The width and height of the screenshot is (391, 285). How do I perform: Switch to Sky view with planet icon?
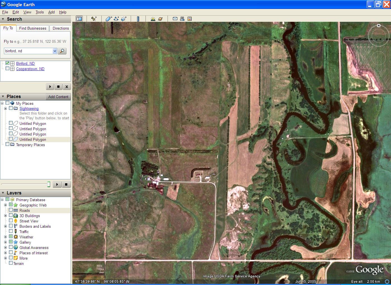coord(160,19)
